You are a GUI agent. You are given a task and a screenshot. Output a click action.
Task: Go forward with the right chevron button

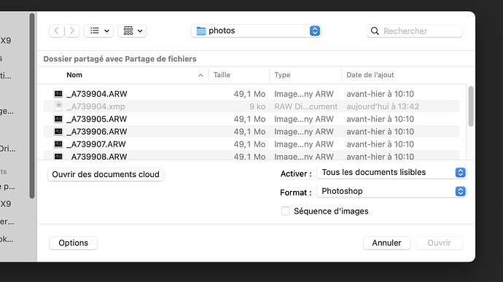click(72, 31)
